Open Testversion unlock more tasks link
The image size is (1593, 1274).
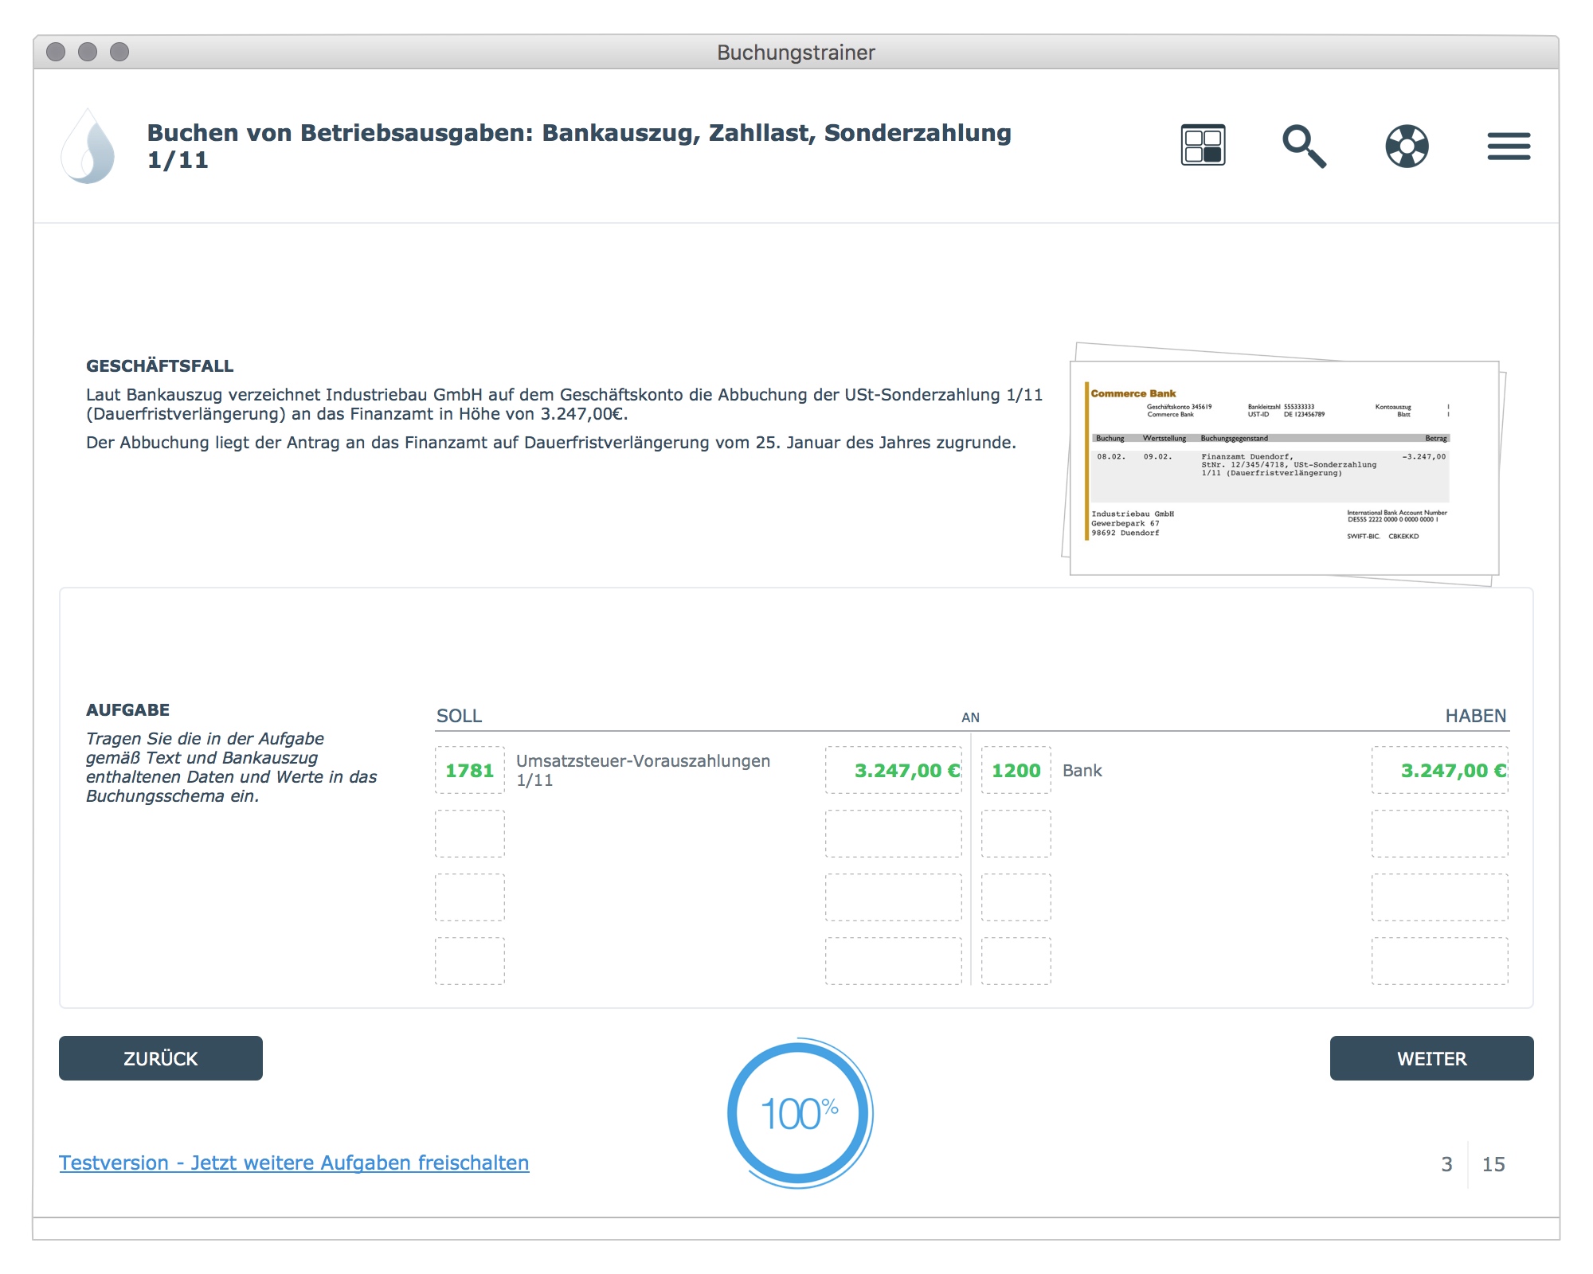pyautogui.click(x=294, y=1163)
